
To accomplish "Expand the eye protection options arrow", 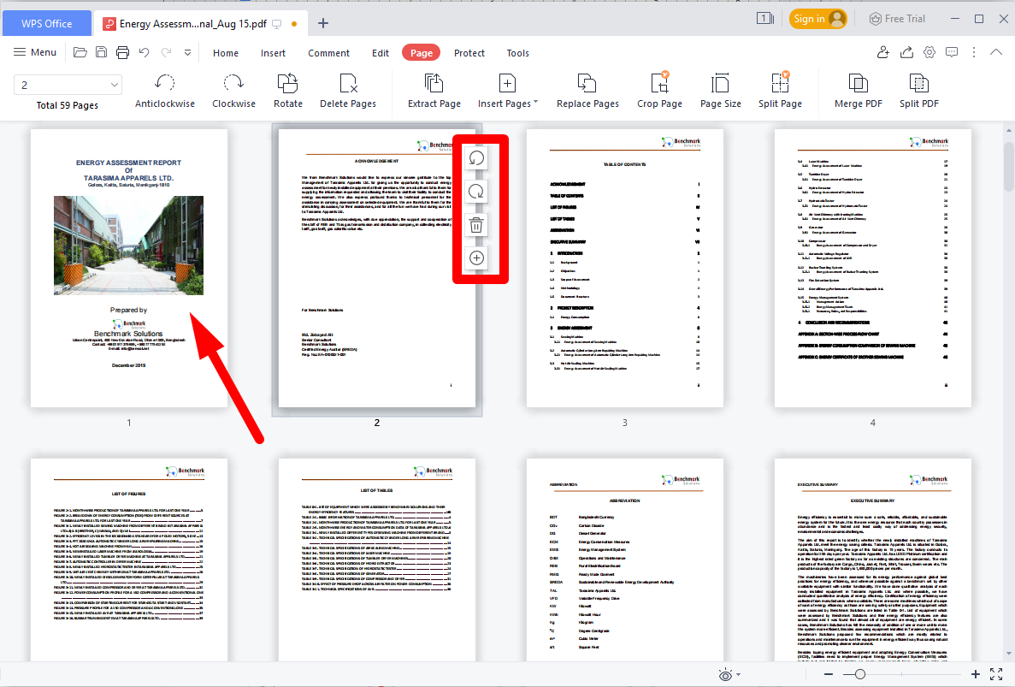I will pos(739,675).
